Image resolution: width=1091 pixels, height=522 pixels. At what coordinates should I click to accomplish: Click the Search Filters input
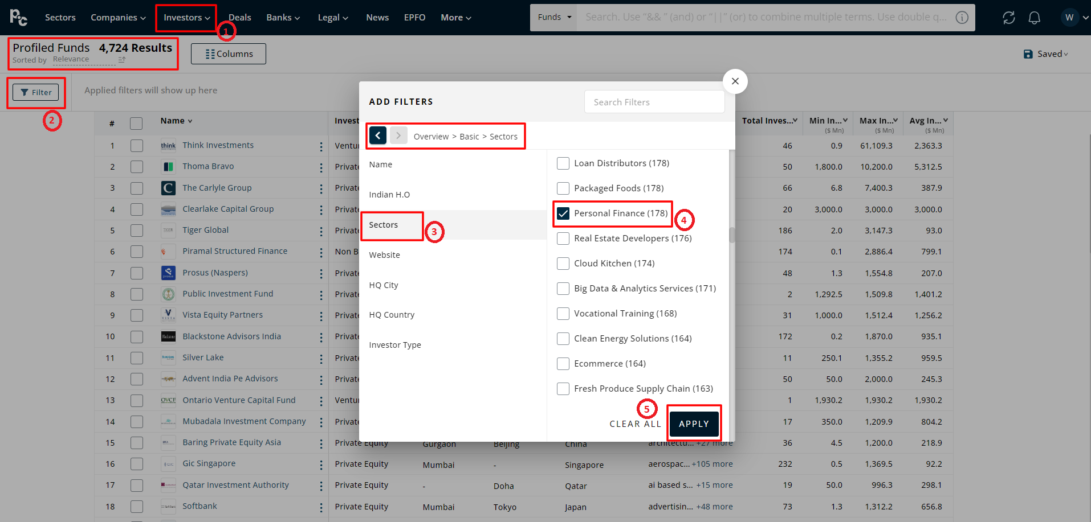click(x=654, y=102)
